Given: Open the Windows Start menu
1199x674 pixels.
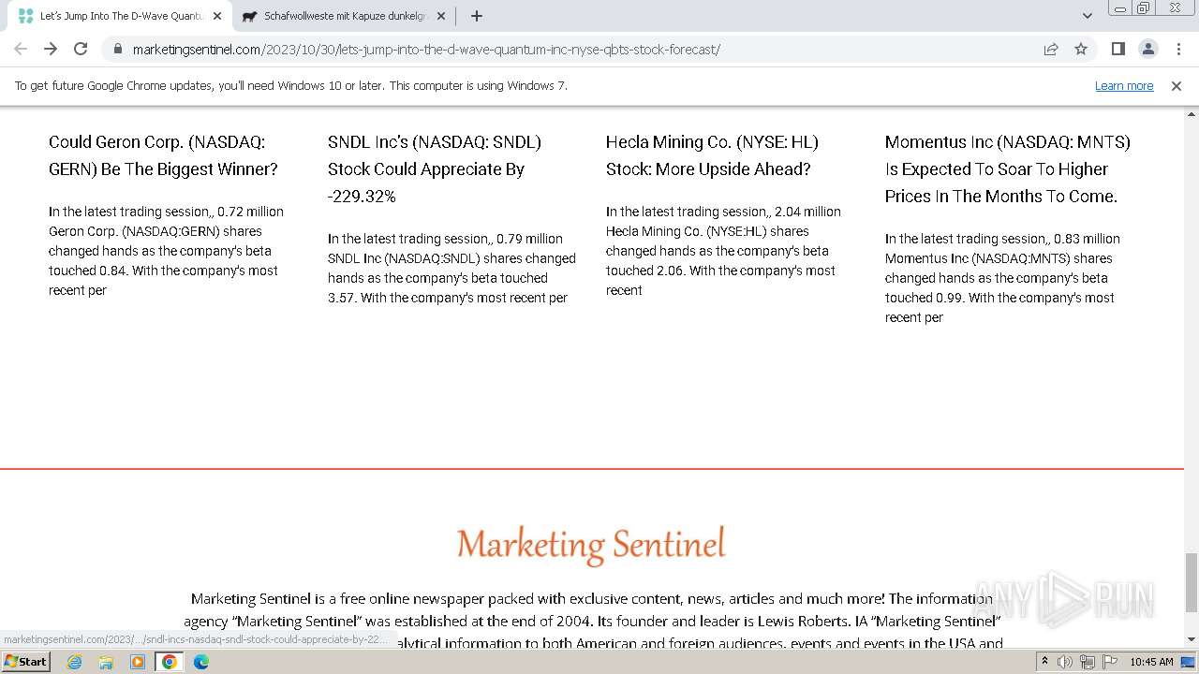Looking at the screenshot, I should click(25, 661).
